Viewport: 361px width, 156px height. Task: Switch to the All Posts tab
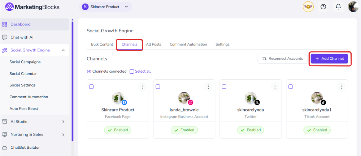[153, 45]
